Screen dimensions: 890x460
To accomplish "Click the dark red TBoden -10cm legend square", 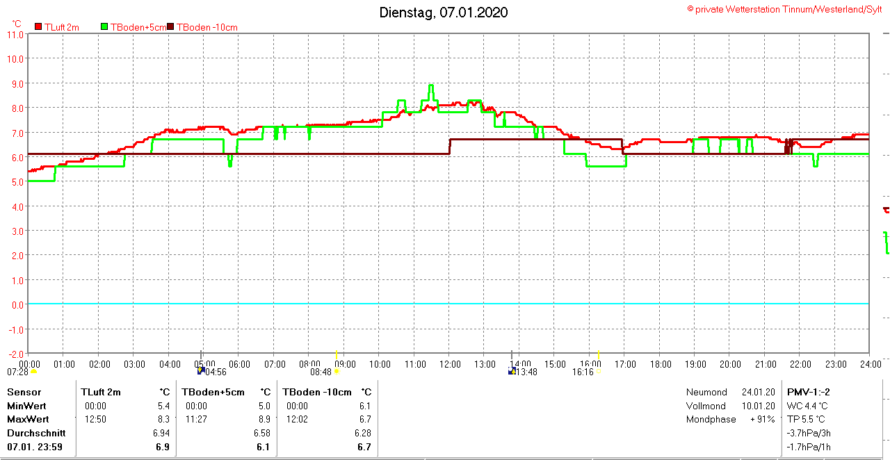I will click(x=171, y=27).
